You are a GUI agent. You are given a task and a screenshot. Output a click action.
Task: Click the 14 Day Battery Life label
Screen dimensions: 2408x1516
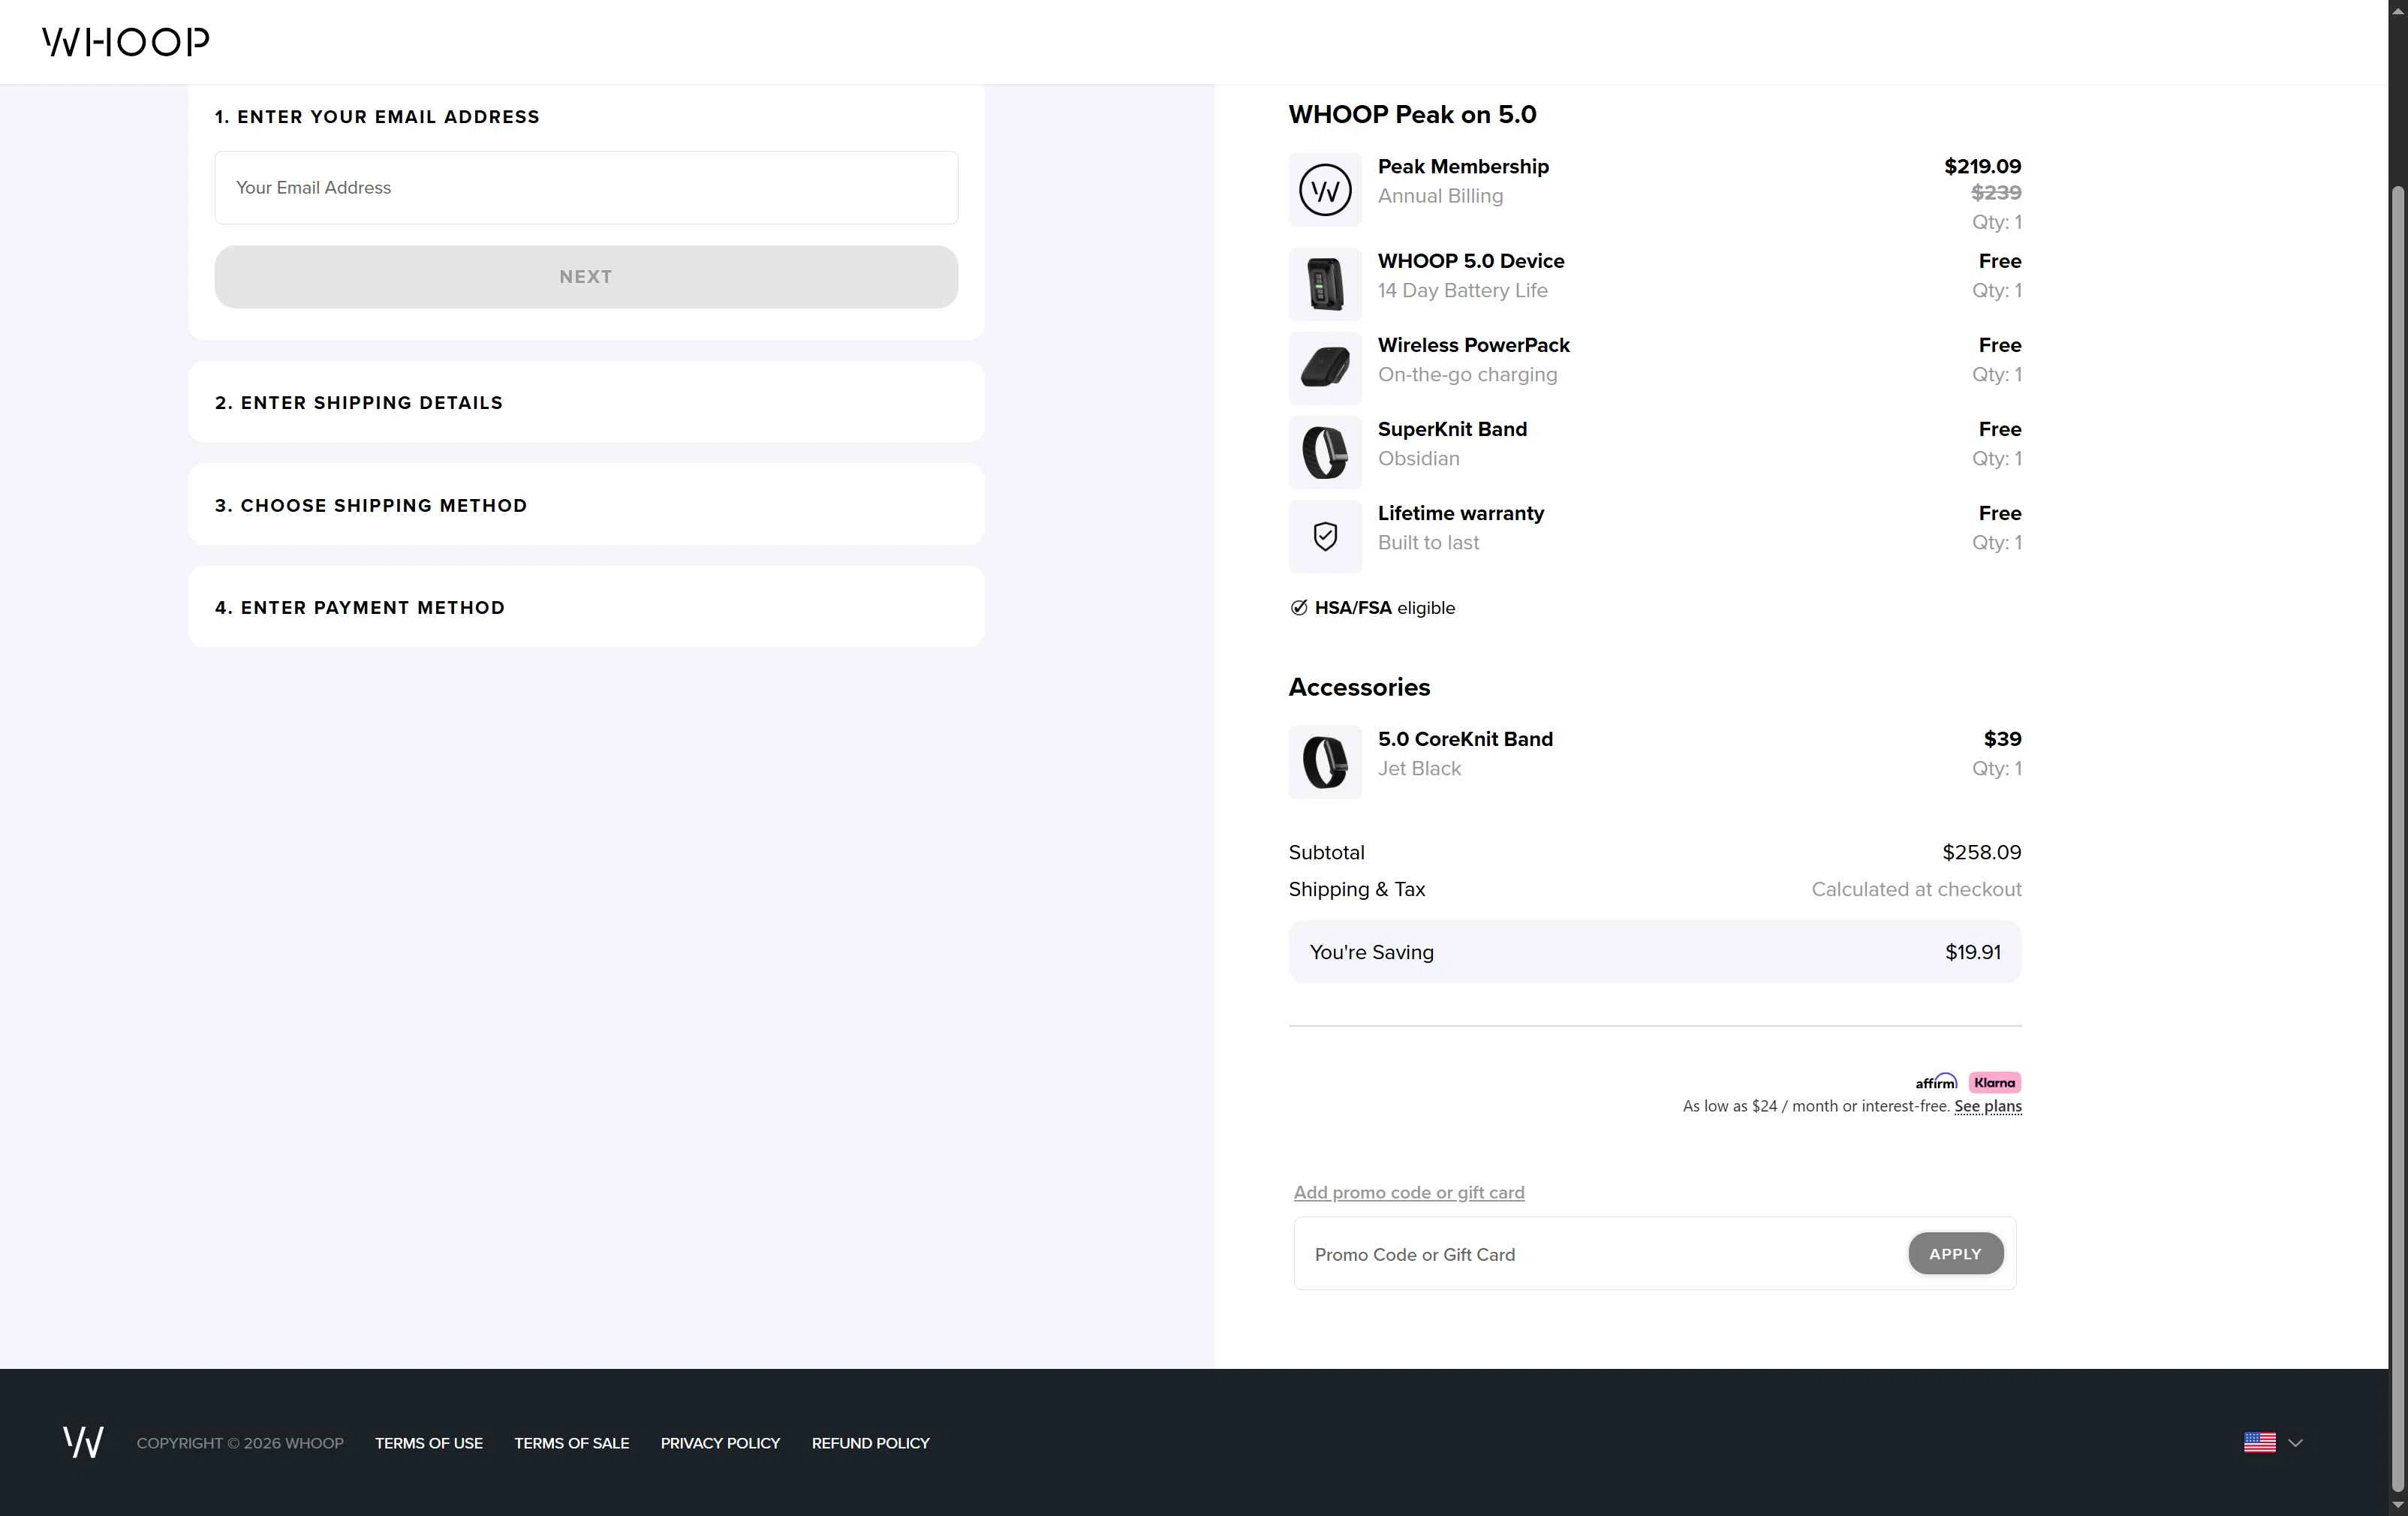pos(1462,290)
